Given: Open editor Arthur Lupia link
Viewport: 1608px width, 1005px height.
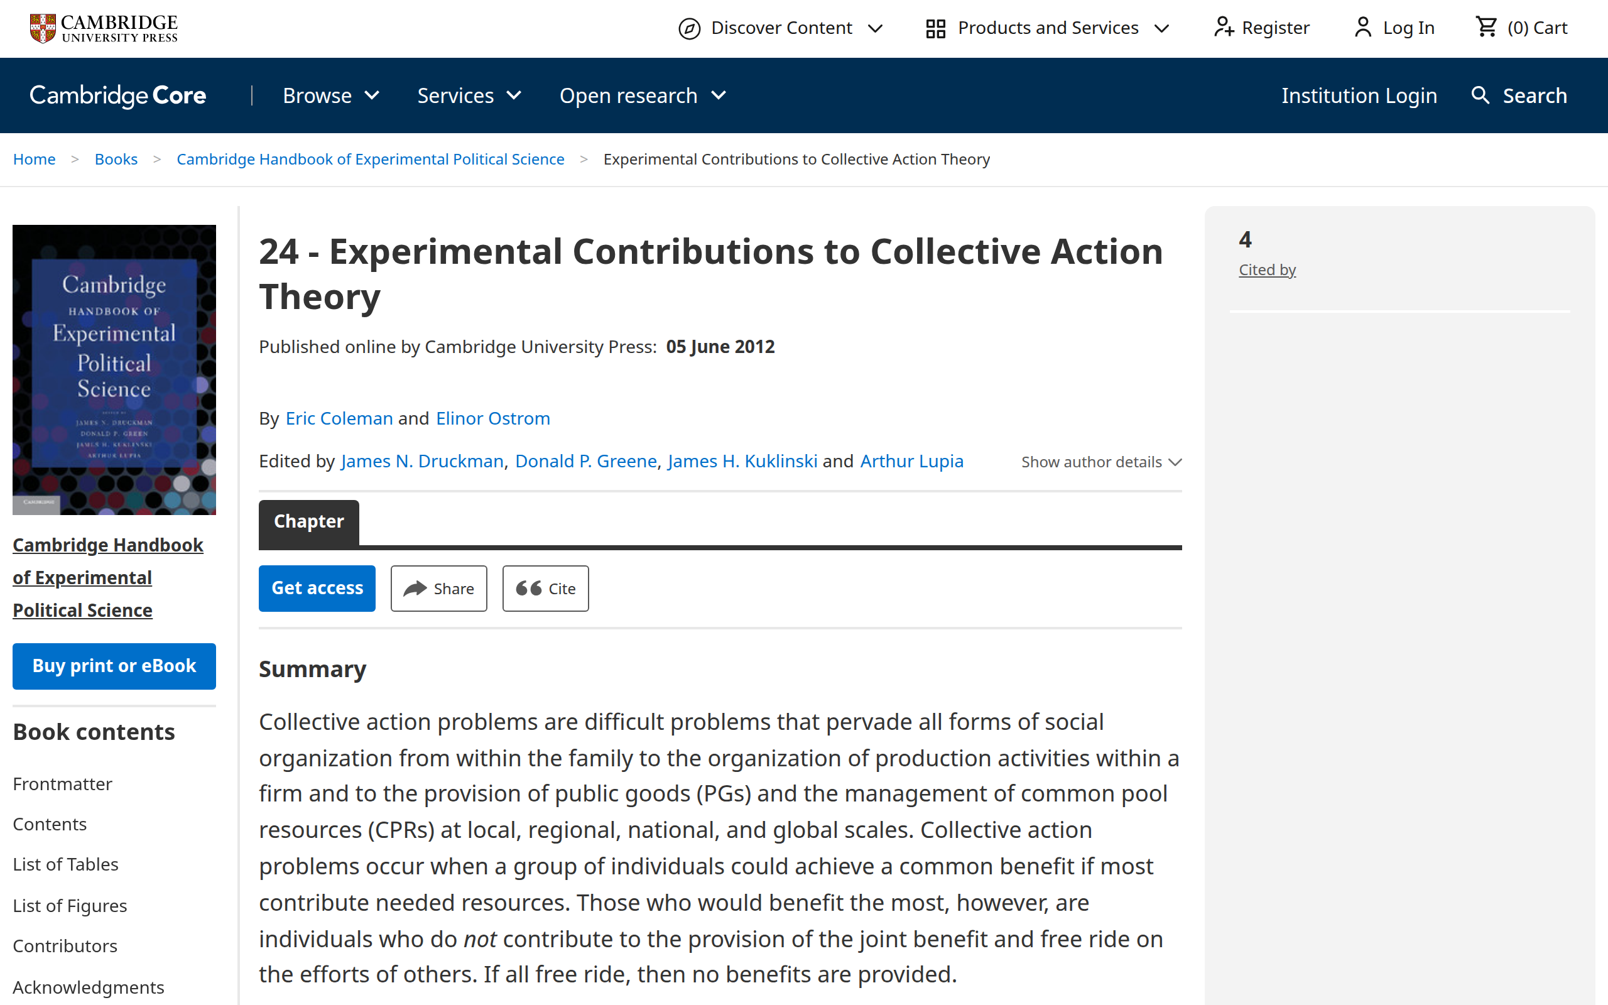Looking at the screenshot, I should click(911, 461).
